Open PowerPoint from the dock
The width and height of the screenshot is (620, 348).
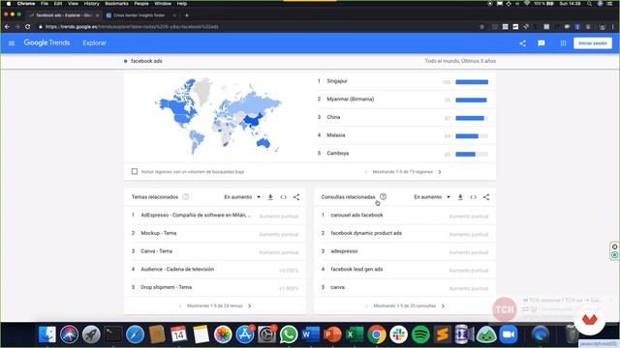click(332, 334)
